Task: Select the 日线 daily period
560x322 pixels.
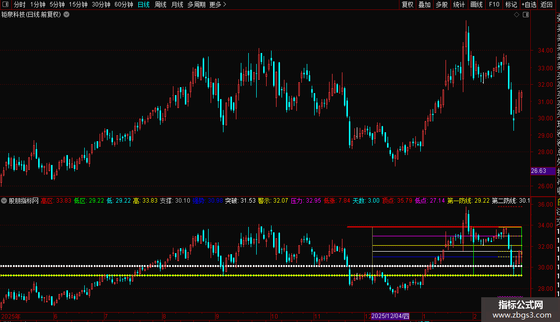Action: (144, 4)
